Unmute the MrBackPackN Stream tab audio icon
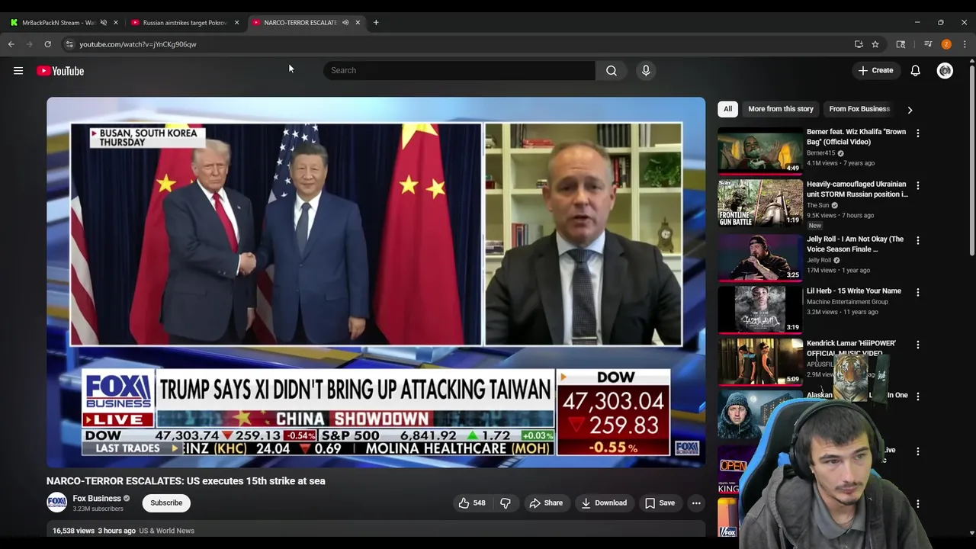976x549 pixels. [104, 22]
